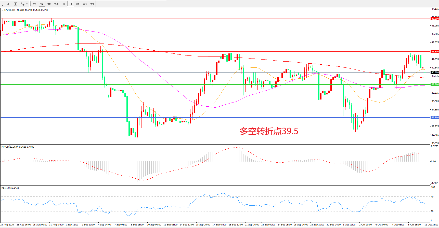Change to W1 weekly timeframe

click(85, 4)
